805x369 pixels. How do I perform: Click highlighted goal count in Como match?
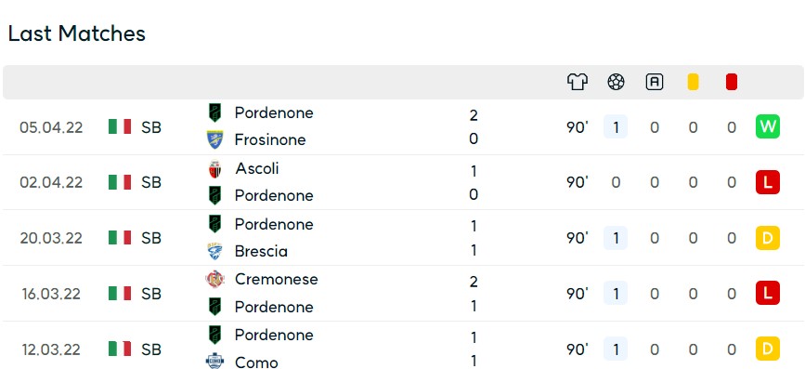click(616, 349)
